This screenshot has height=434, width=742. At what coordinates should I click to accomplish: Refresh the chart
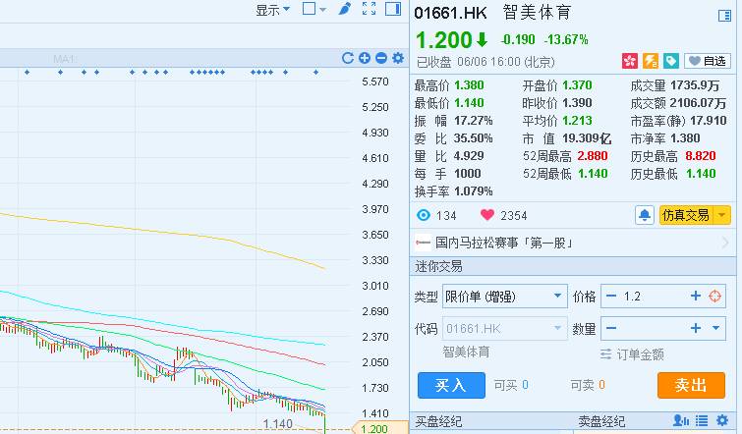[348, 59]
